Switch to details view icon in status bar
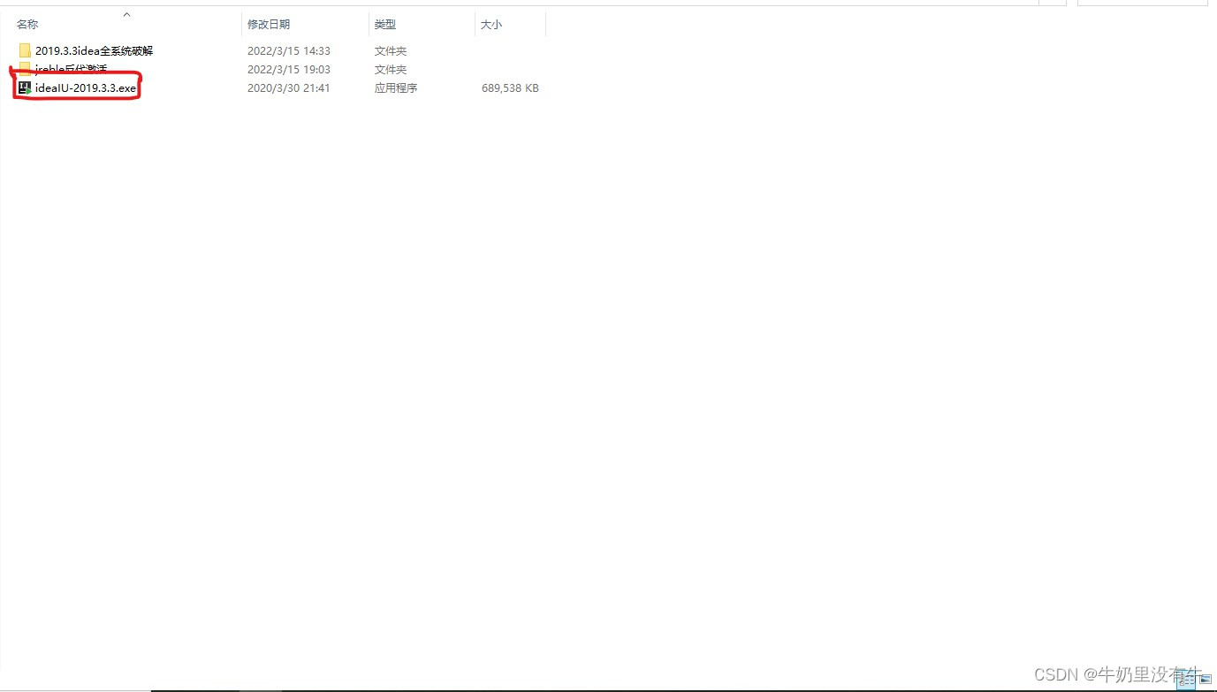 (1186, 680)
